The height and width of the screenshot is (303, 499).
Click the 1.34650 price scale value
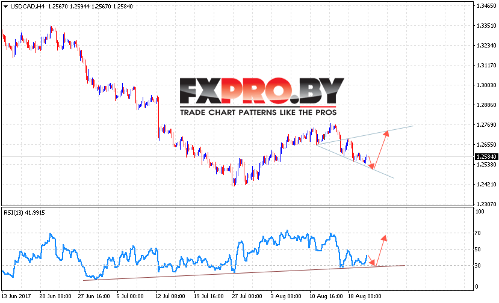pos(486,6)
